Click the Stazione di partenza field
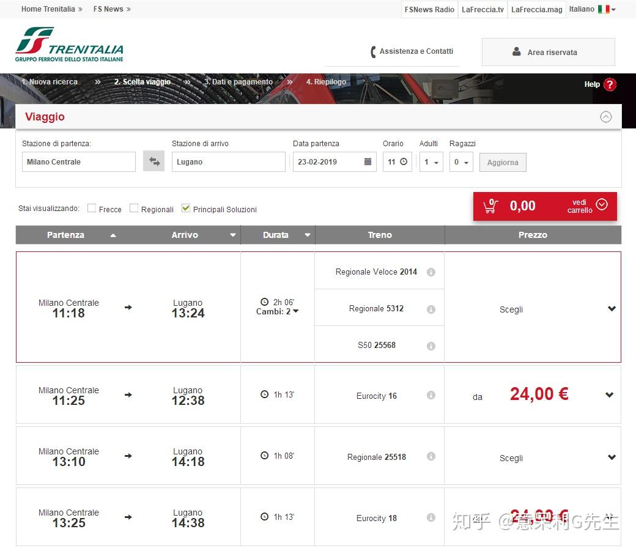This screenshot has height=548, width=636. coord(79,162)
